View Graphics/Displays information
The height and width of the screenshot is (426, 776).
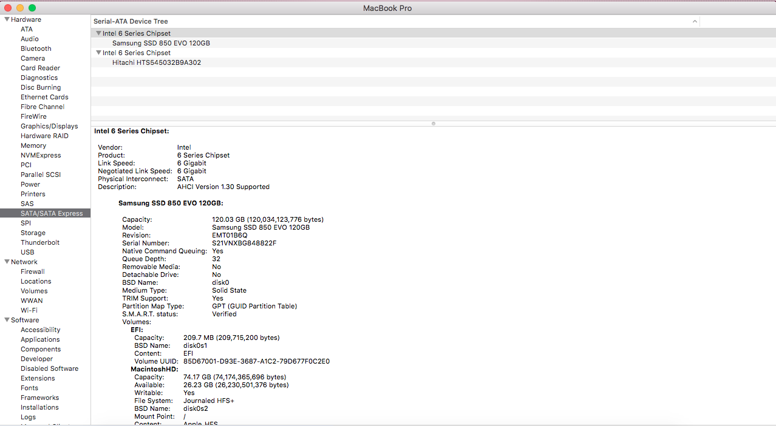[49, 126]
